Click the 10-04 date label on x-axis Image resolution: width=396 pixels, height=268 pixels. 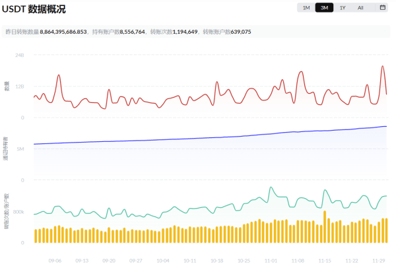(x=163, y=260)
